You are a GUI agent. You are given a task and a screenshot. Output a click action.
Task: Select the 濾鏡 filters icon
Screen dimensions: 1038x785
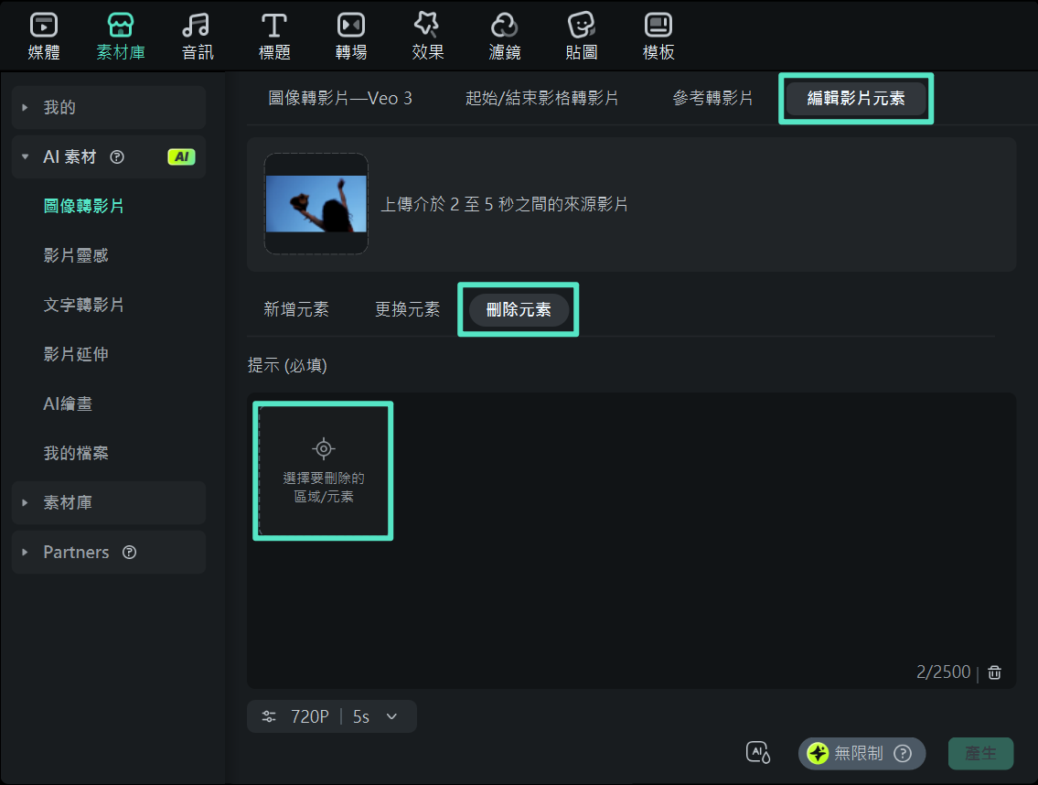coord(504,35)
